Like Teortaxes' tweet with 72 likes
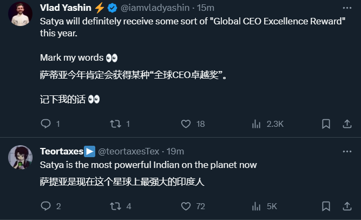 pyautogui.click(x=186, y=206)
